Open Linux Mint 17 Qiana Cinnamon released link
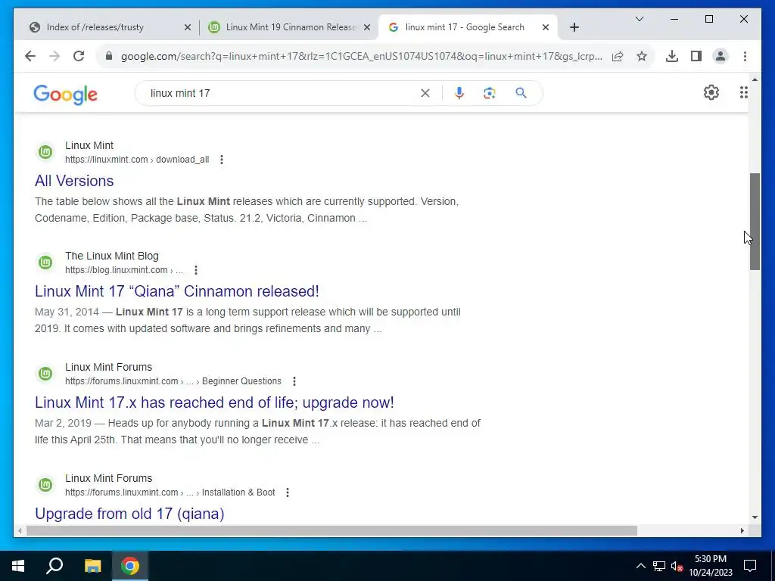 (x=177, y=291)
